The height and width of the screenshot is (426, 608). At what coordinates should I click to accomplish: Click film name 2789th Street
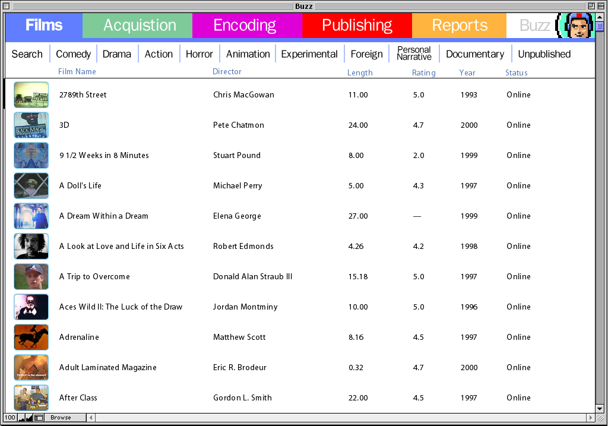pyautogui.click(x=83, y=94)
